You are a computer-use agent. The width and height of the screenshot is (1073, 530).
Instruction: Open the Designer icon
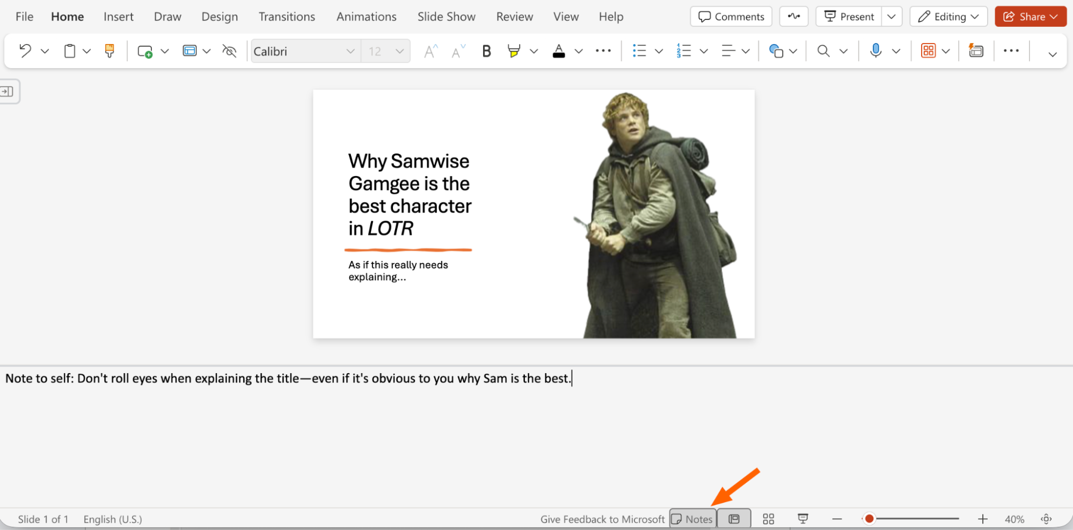tap(976, 51)
